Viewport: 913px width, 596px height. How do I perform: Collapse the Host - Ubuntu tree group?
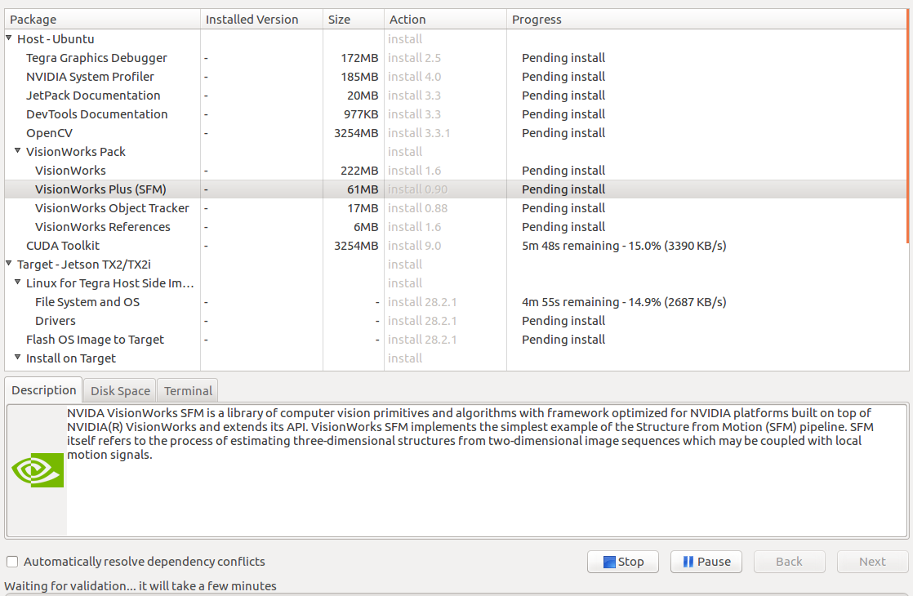[9, 38]
